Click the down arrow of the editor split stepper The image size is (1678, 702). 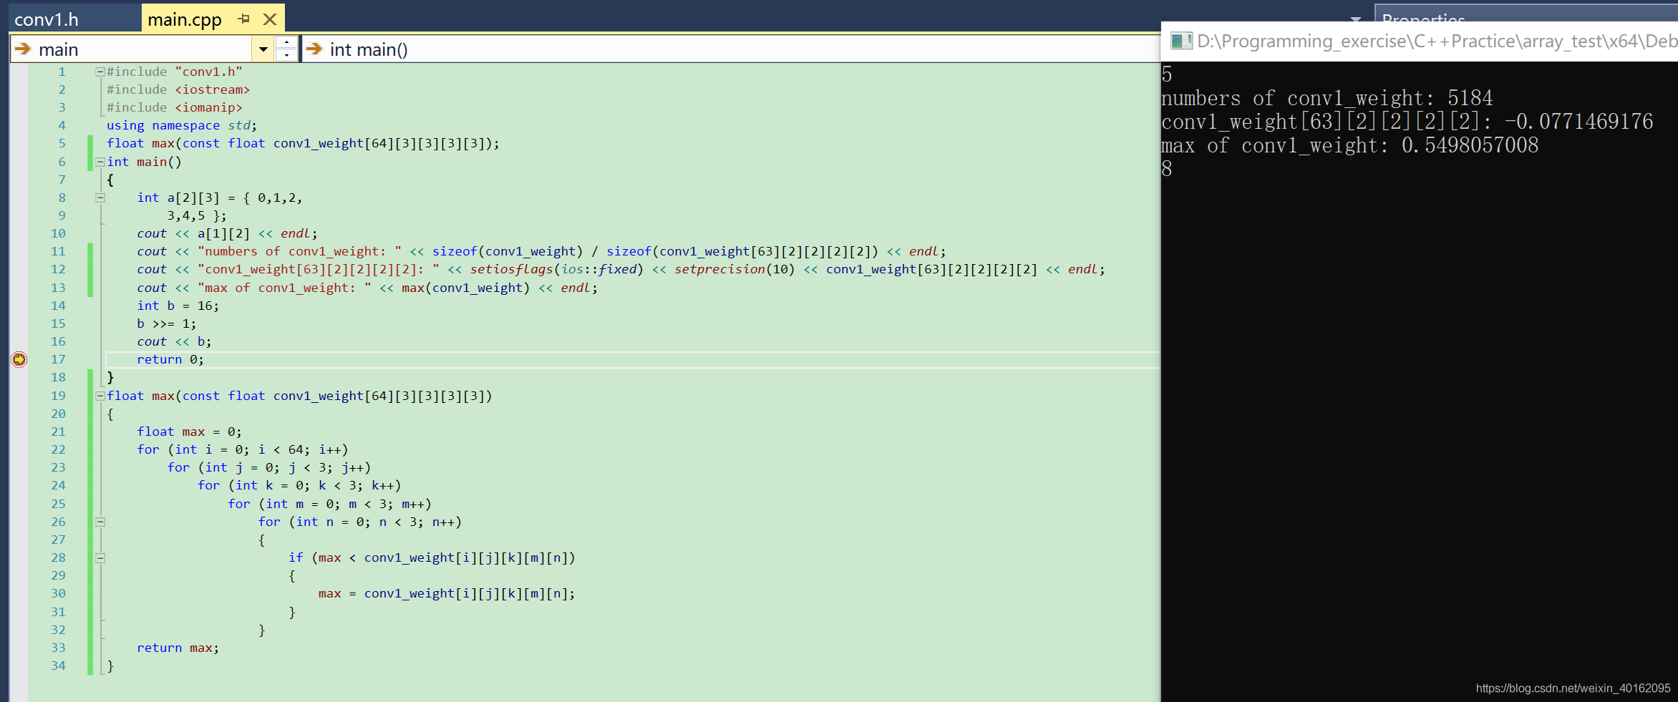point(286,56)
